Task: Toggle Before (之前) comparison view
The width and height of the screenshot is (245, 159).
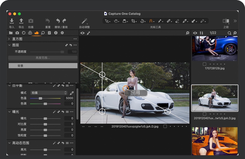Action: click(226, 21)
